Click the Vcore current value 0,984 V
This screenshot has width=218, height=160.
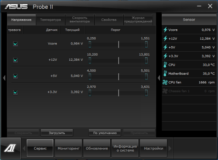click(x=77, y=44)
